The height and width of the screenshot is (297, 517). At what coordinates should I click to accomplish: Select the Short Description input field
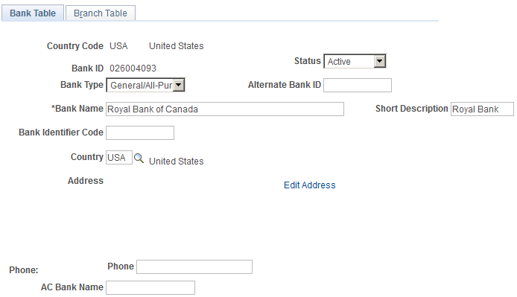pyautogui.click(x=482, y=109)
